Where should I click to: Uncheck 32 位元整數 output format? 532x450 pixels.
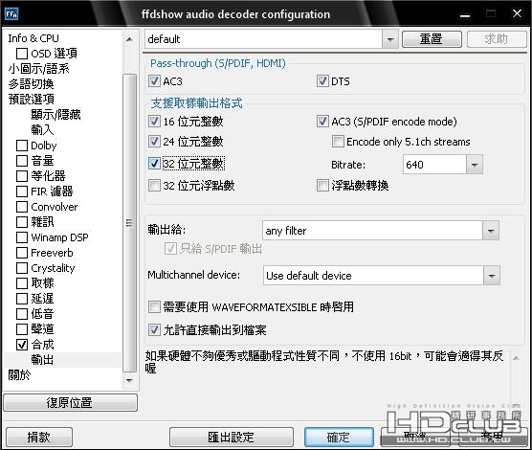tap(154, 164)
